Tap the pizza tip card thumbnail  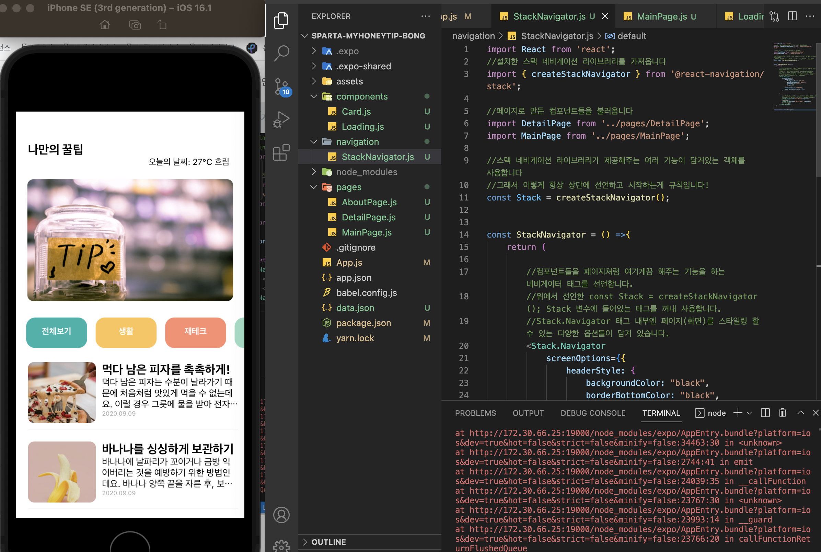pyautogui.click(x=62, y=392)
